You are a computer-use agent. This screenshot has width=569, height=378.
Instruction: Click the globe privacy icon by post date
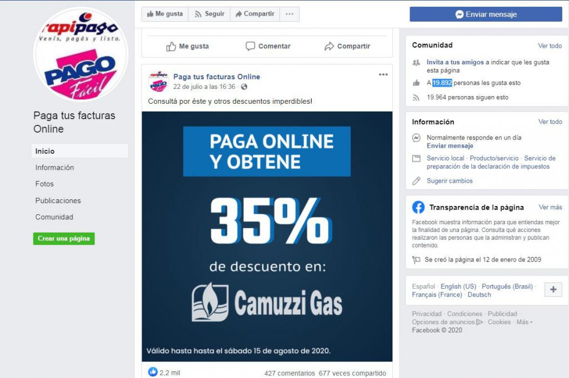pyautogui.click(x=244, y=87)
